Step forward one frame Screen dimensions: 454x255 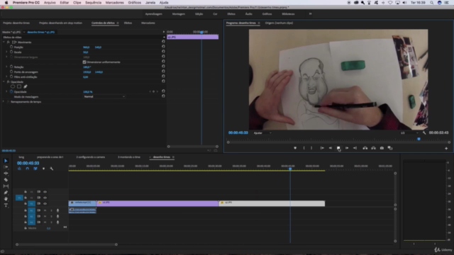[347, 148]
